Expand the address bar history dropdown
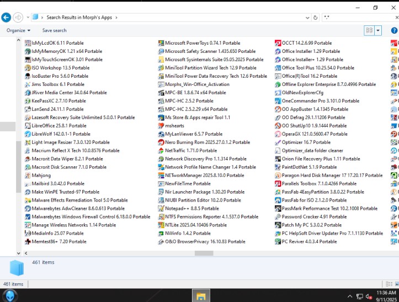The width and height of the screenshot is (399, 302). [307, 18]
